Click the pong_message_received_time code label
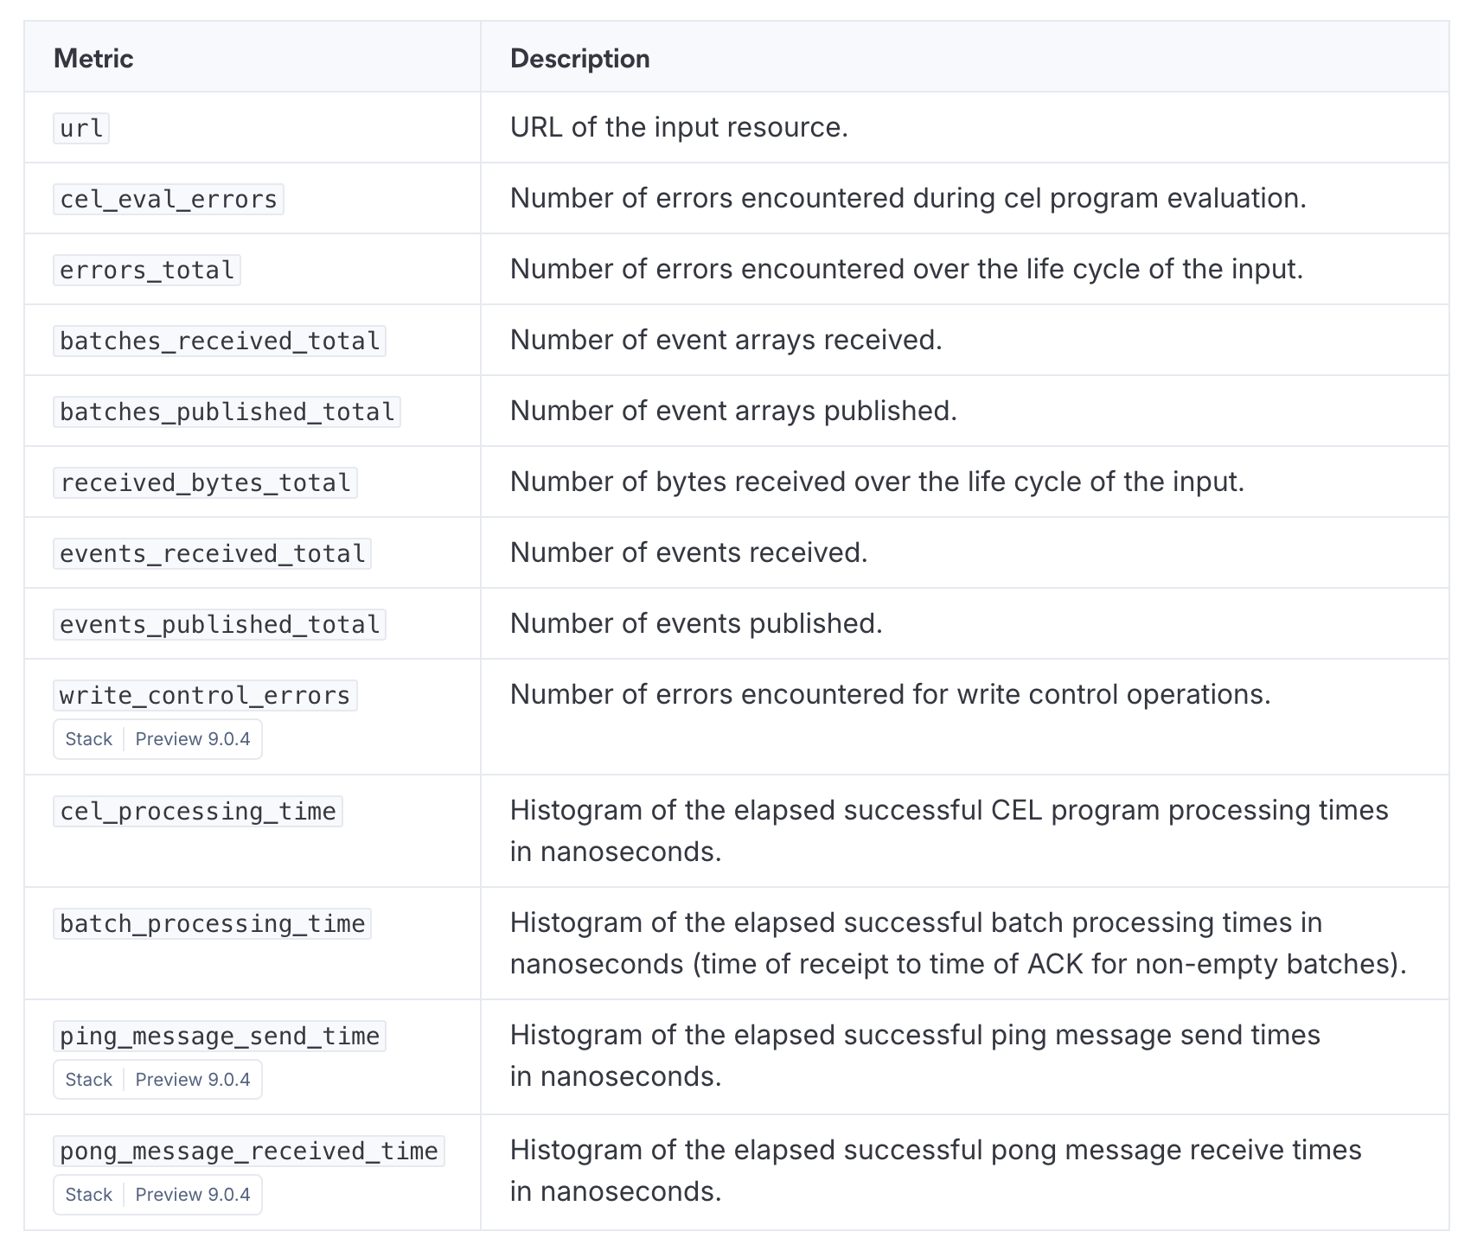This screenshot has height=1257, width=1477. tap(249, 1151)
